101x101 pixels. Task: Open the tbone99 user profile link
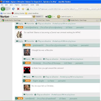tap(37, 63)
